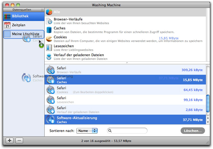Image resolution: width=213 pixels, height=149 pixels.
Task: Select Safari Cookies row
Action: tap(125, 90)
